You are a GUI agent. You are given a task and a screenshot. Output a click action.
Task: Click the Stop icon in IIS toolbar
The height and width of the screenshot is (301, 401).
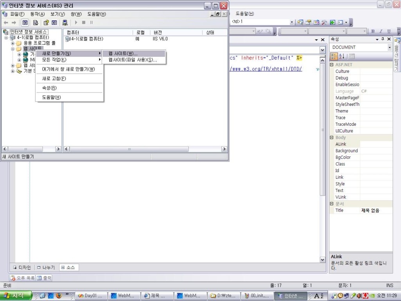coord(84,22)
